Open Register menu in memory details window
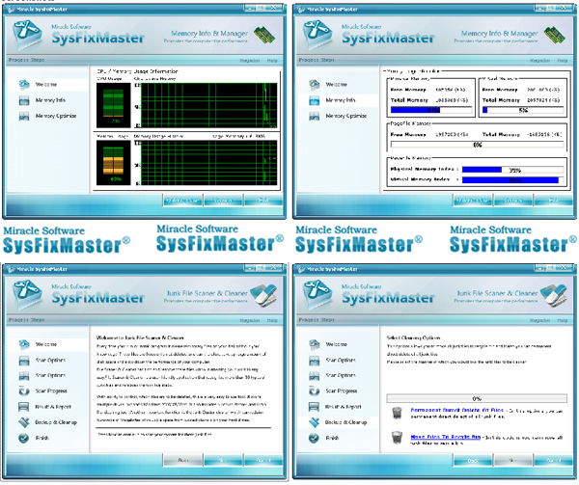 (x=539, y=61)
